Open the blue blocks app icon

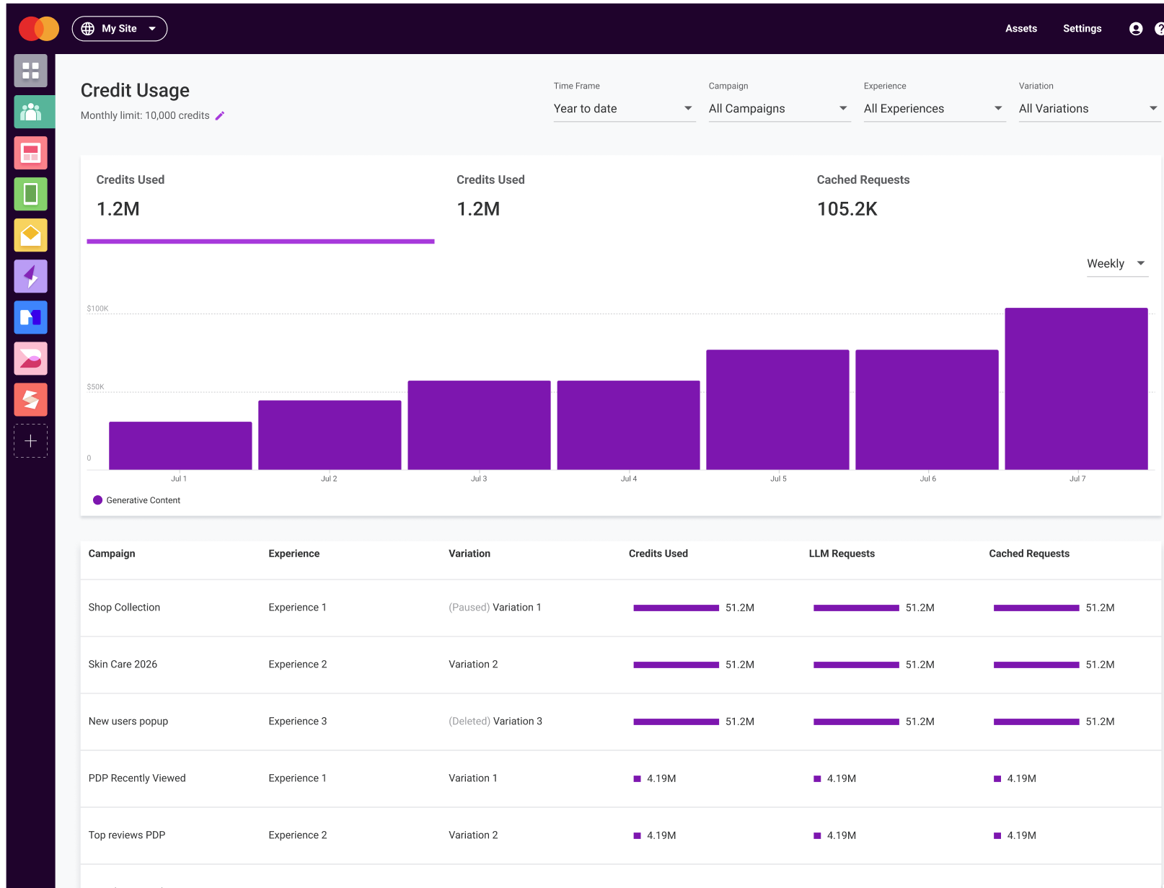coord(30,317)
